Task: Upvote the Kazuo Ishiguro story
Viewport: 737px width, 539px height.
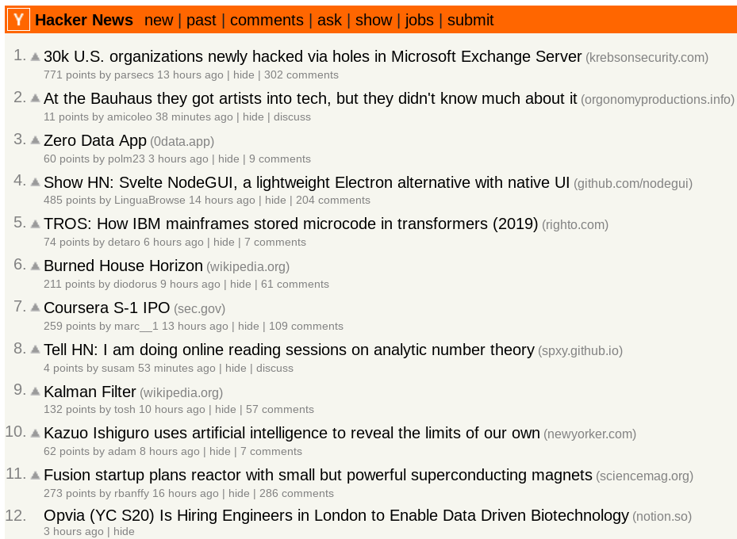Action: tap(35, 433)
